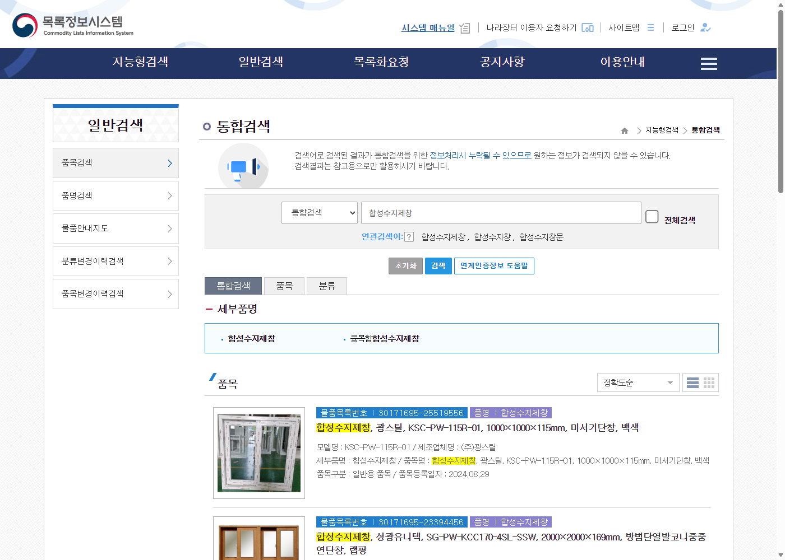Open the 광스틸 KSC-PW-115R-01 product title

click(x=478, y=428)
